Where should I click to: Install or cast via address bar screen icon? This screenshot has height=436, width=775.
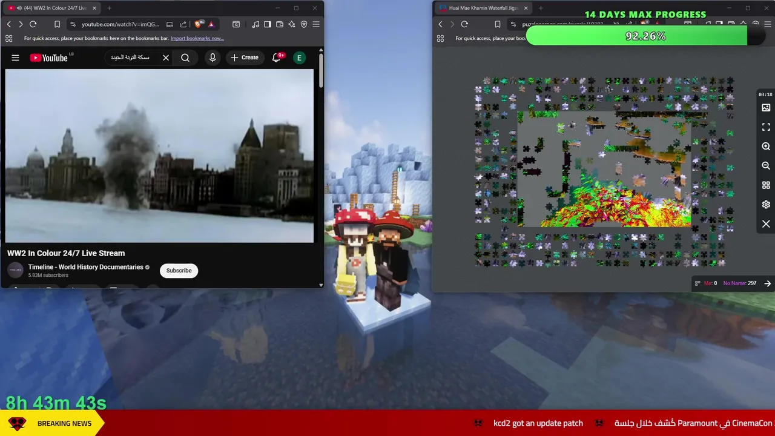[170, 24]
